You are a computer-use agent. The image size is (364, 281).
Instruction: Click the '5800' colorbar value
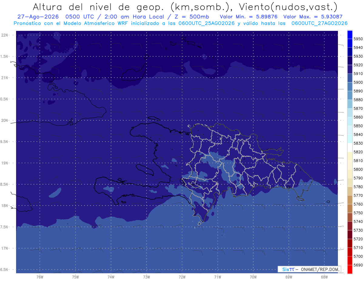click(x=358, y=169)
